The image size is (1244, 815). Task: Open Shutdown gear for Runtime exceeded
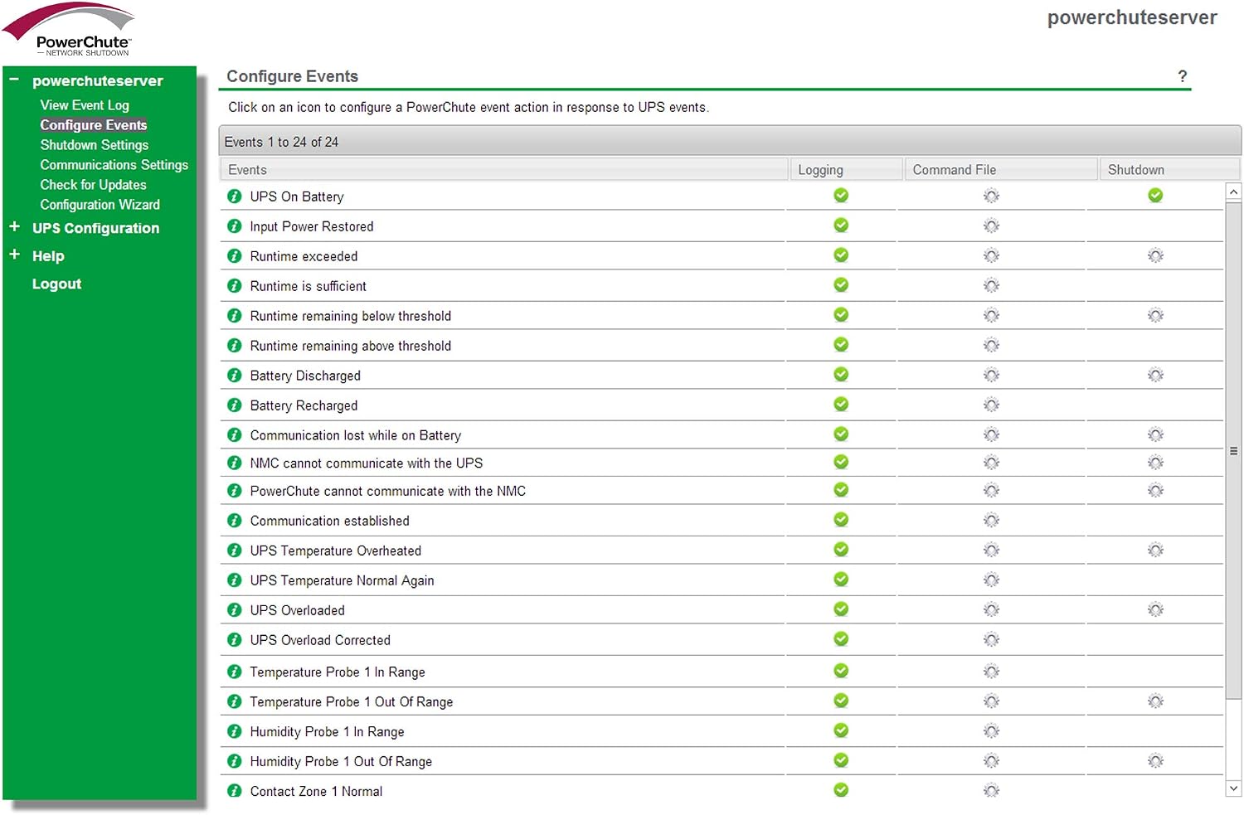click(1155, 256)
